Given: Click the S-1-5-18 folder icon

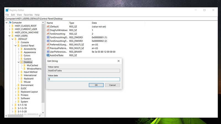Looking at the screenshot, I should [15, 105].
